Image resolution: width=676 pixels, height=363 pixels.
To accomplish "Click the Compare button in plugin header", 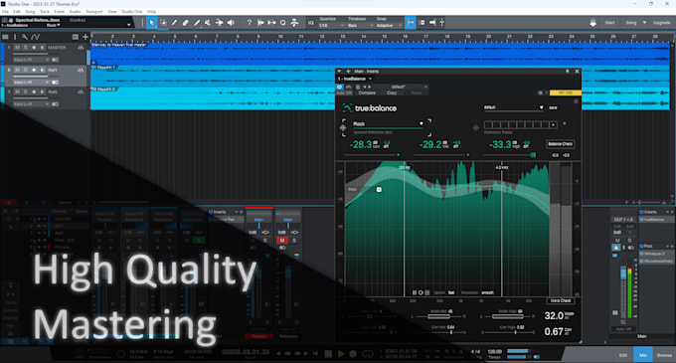I will click(367, 92).
